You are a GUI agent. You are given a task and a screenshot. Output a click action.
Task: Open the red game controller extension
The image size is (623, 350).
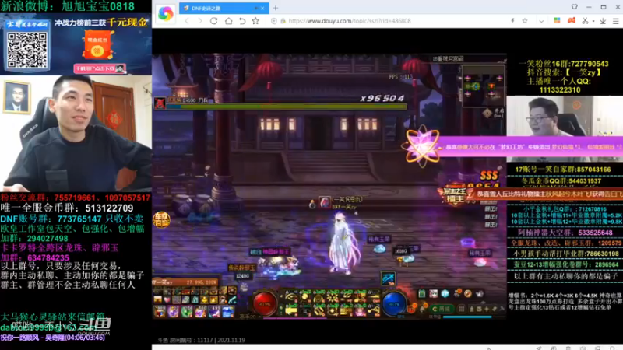(572, 21)
